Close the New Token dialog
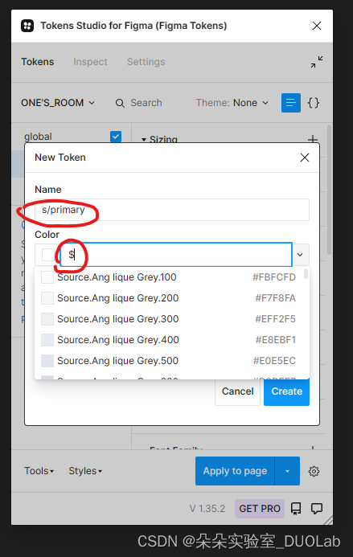This screenshot has width=353, height=557. (x=305, y=158)
